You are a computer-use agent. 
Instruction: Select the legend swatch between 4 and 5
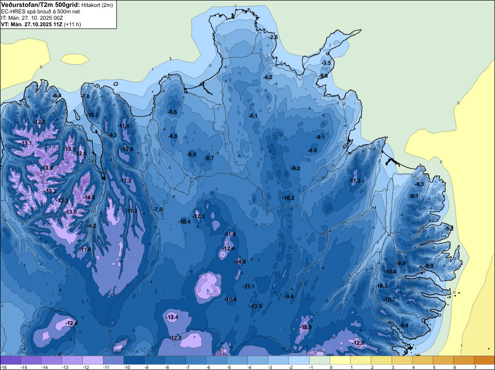coord(423,360)
